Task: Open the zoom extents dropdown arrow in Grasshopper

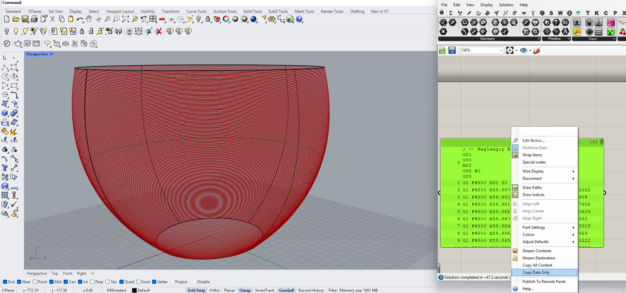Action: click(x=516, y=50)
